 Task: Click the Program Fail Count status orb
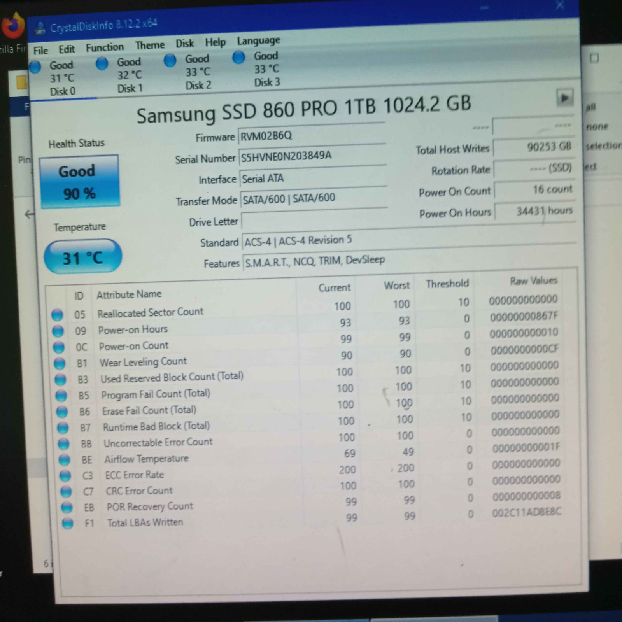pos(61,396)
